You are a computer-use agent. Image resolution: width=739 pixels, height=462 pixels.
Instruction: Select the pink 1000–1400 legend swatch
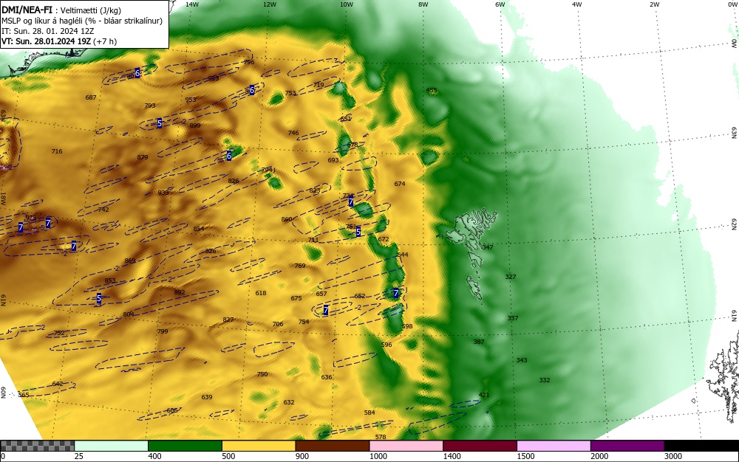pos(406,446)
